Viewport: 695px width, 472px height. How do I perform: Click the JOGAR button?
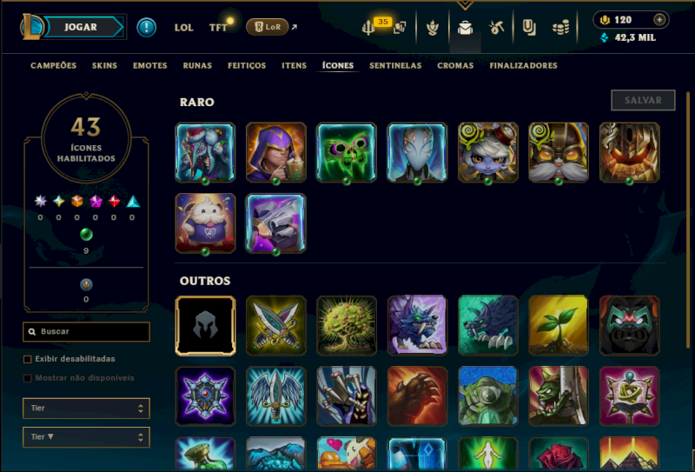tap(82, 27)
